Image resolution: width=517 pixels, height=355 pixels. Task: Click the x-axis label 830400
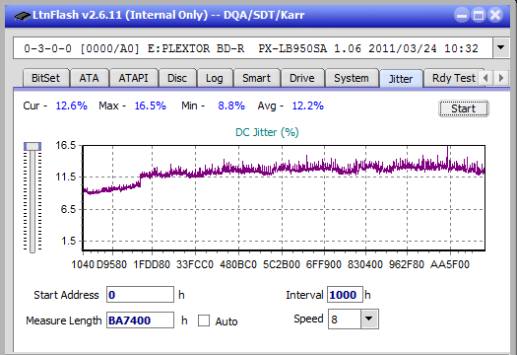click(x=365, y=264)
